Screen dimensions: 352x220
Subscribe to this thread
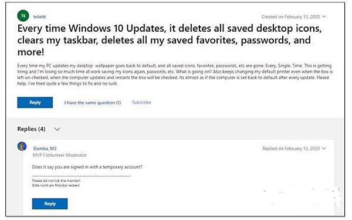[x=141, y=102]
